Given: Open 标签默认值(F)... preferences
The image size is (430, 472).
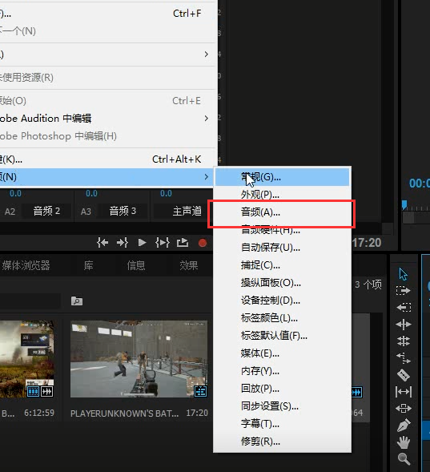Looking at the screenshot, I should tap(282, 335).
